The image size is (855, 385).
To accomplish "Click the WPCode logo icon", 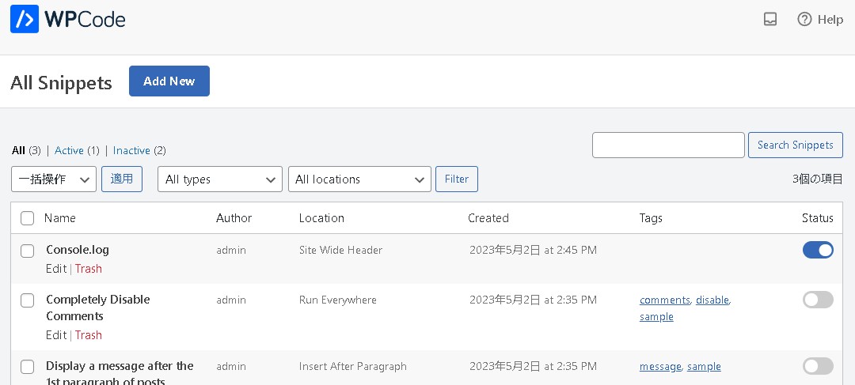I will pos(25,19).
